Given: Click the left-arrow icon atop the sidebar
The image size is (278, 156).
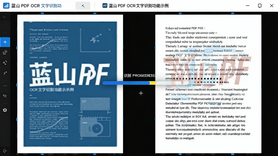Looking at the screenshot, I should coord(5,17).
